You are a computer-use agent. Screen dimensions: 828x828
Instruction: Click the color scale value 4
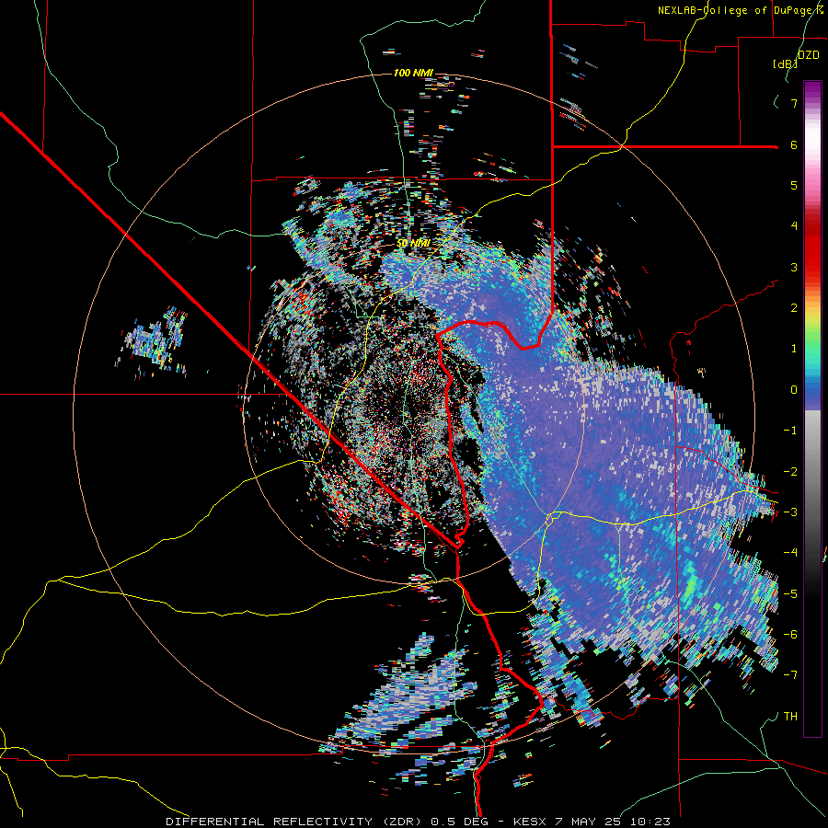(x=794, y=226)
